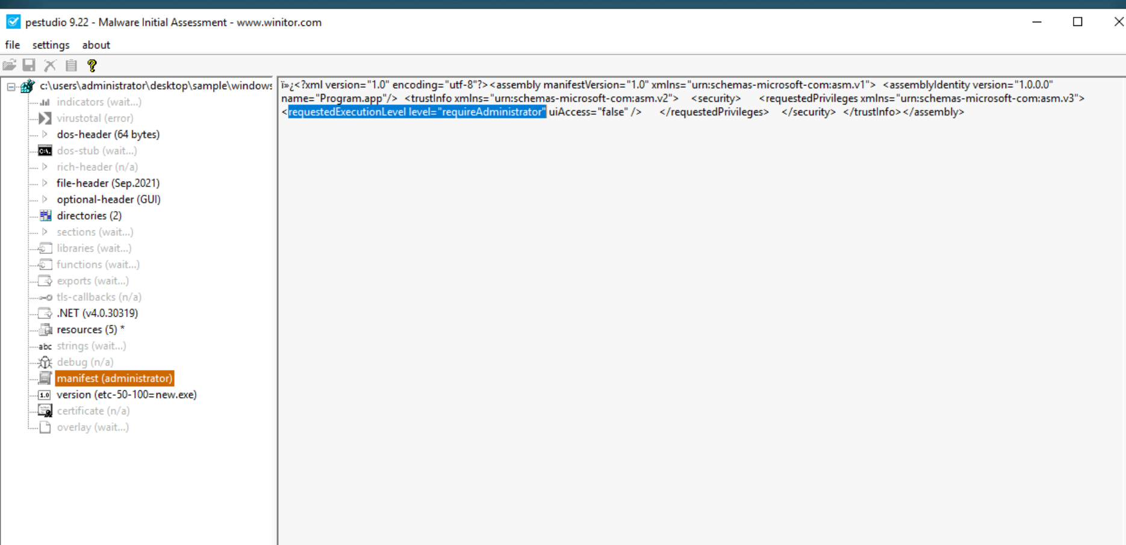Open the resources icon in the tree
1126x545 pixels.
(45, 330)
